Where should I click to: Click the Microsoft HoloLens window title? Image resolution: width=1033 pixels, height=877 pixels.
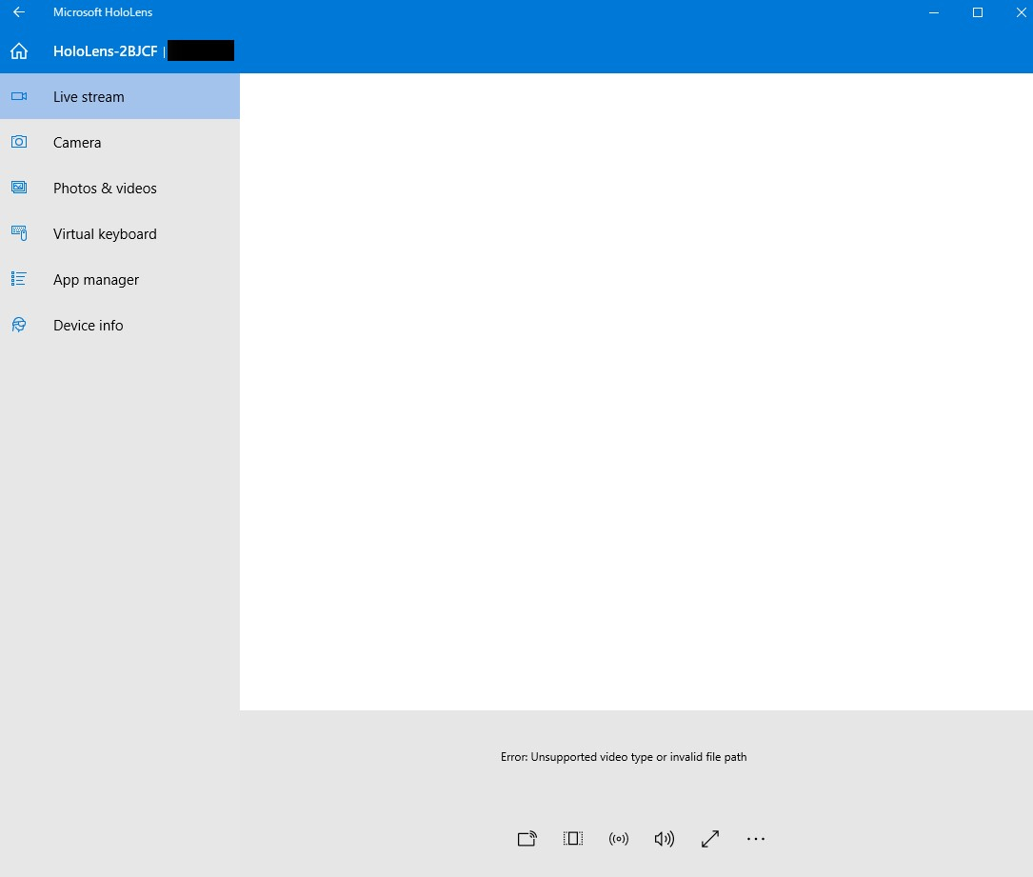point(103,11)
